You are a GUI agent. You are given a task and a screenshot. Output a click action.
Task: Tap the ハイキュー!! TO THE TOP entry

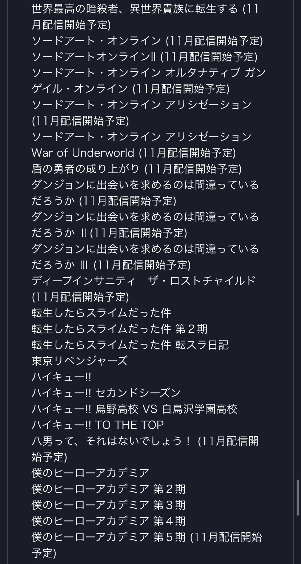tap(98, 425)
